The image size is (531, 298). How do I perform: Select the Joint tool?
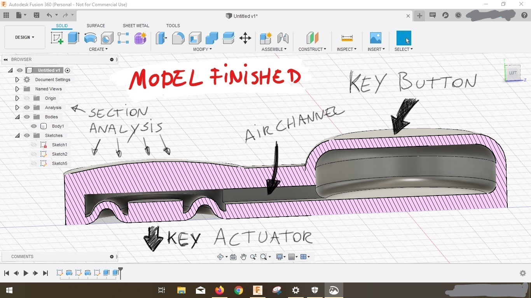point(283,38)
